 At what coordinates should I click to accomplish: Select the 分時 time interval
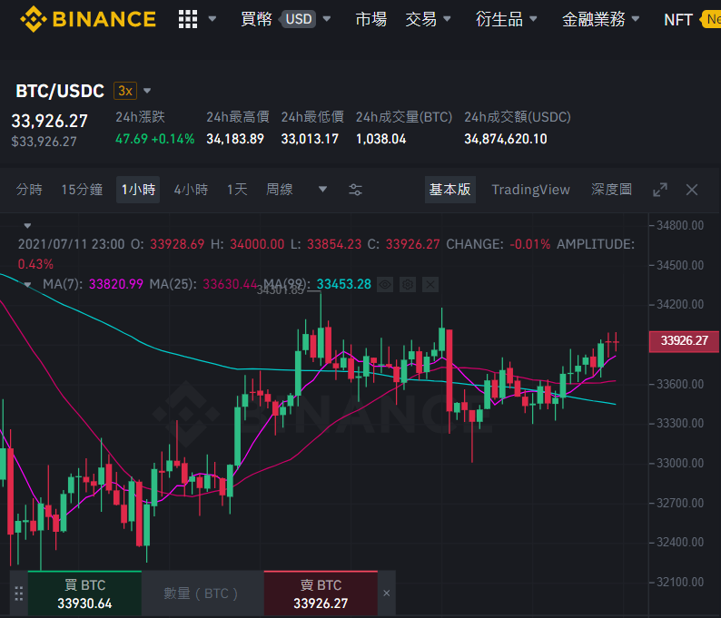tap(29, 190)
